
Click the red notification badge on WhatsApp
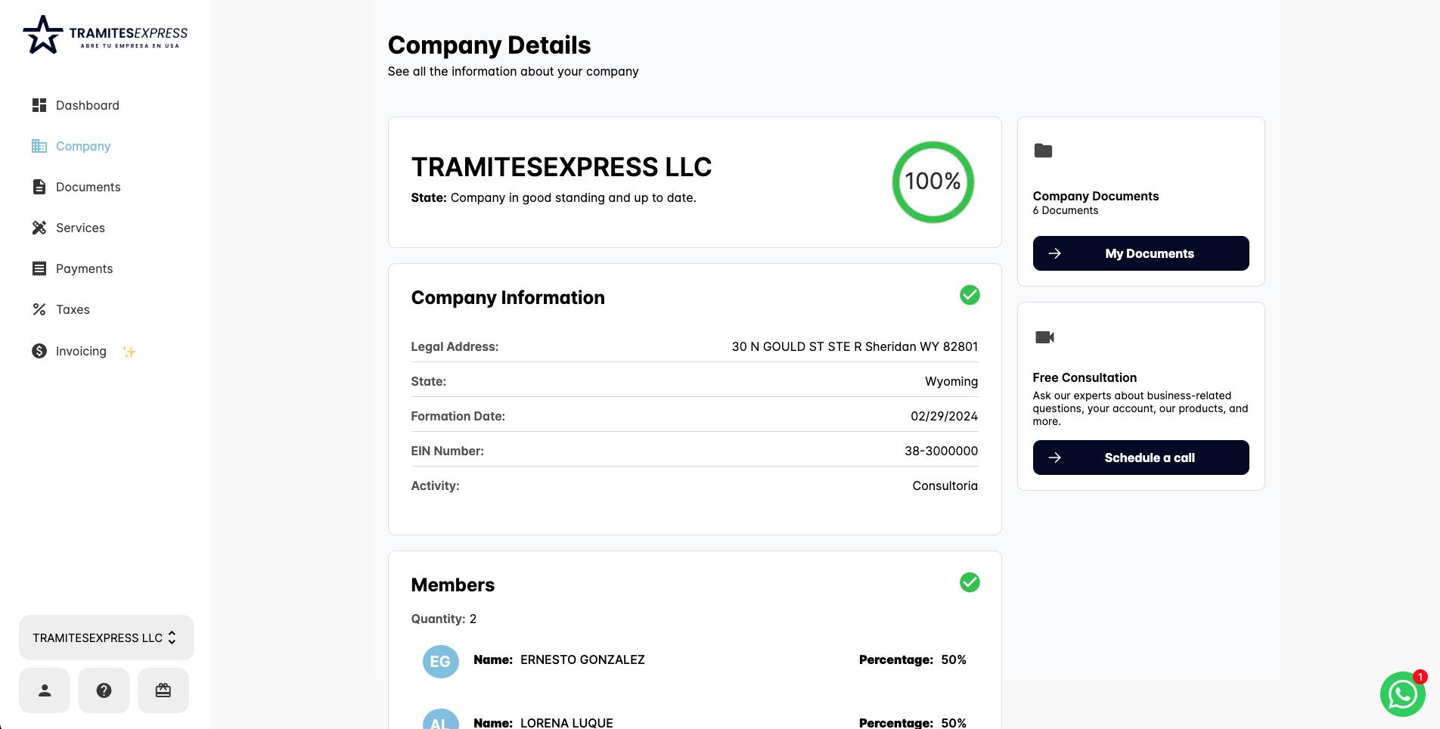pyautogui.click(x=1420, y=677)
